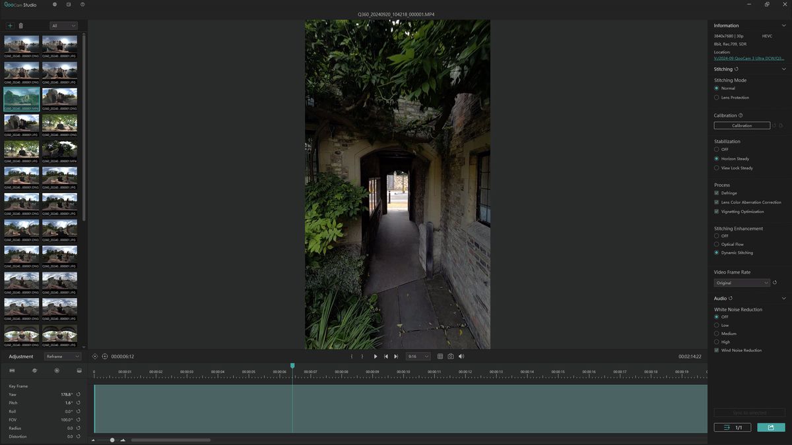Reset the video frame rate
The image size is (792, 445).
pos(775,283)
